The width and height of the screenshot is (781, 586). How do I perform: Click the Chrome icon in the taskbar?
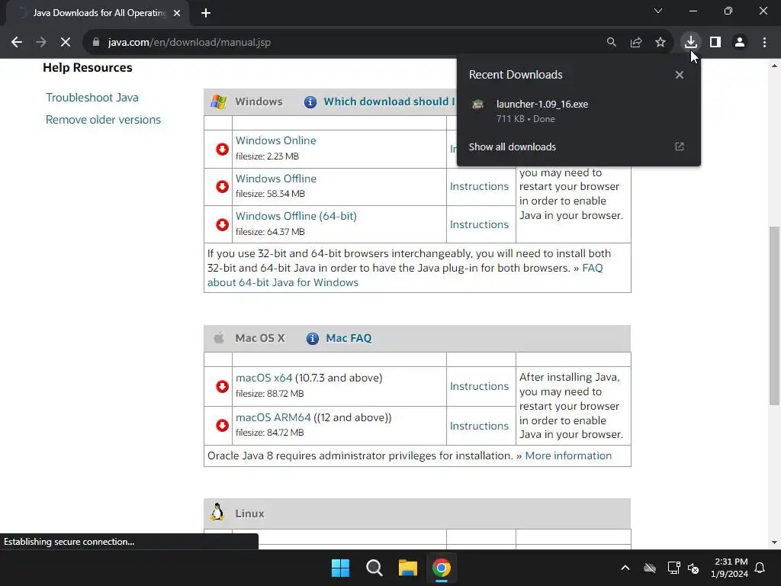pos(442,568)
